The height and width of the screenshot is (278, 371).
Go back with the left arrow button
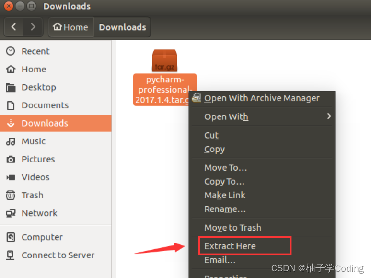tap(14, 27)
